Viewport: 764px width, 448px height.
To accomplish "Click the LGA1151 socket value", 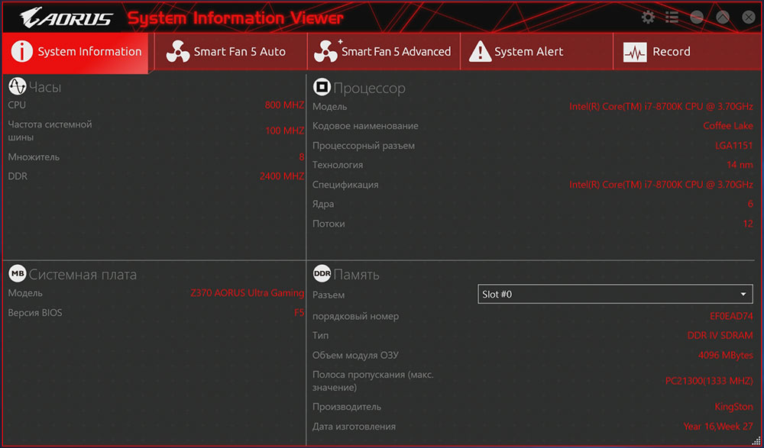I will pos(733,146).
